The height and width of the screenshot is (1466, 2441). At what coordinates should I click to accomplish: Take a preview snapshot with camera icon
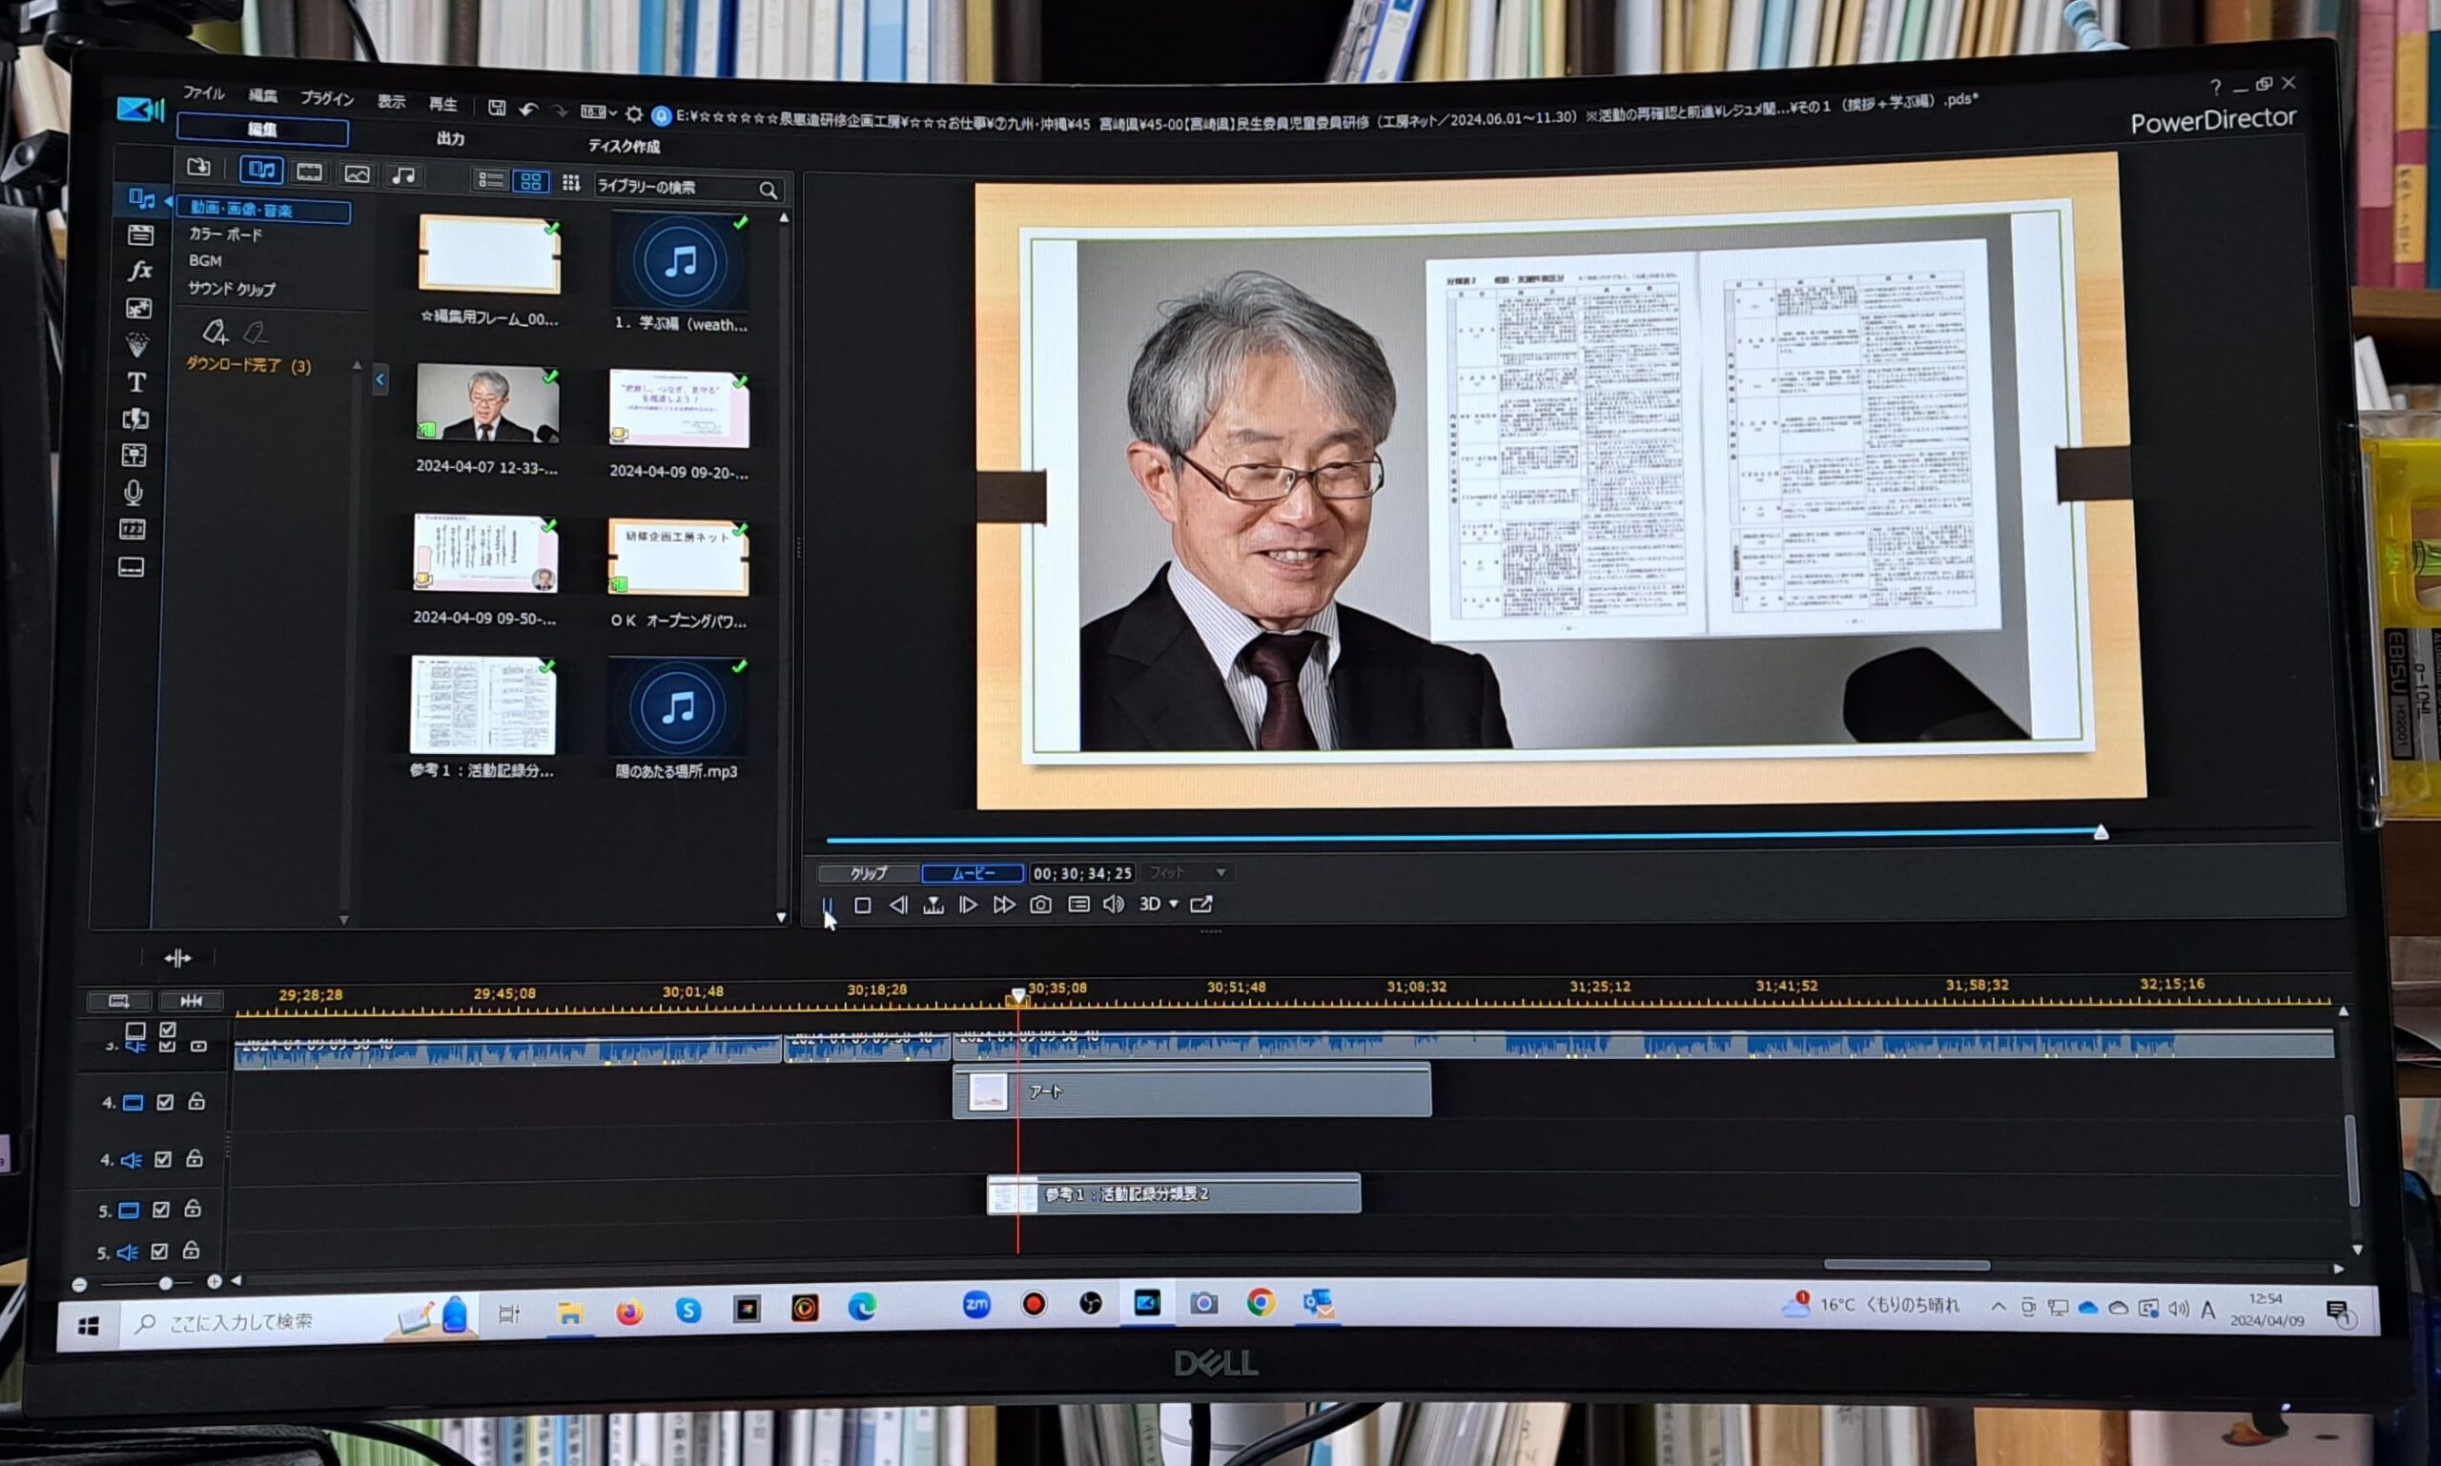[1040, 905]
